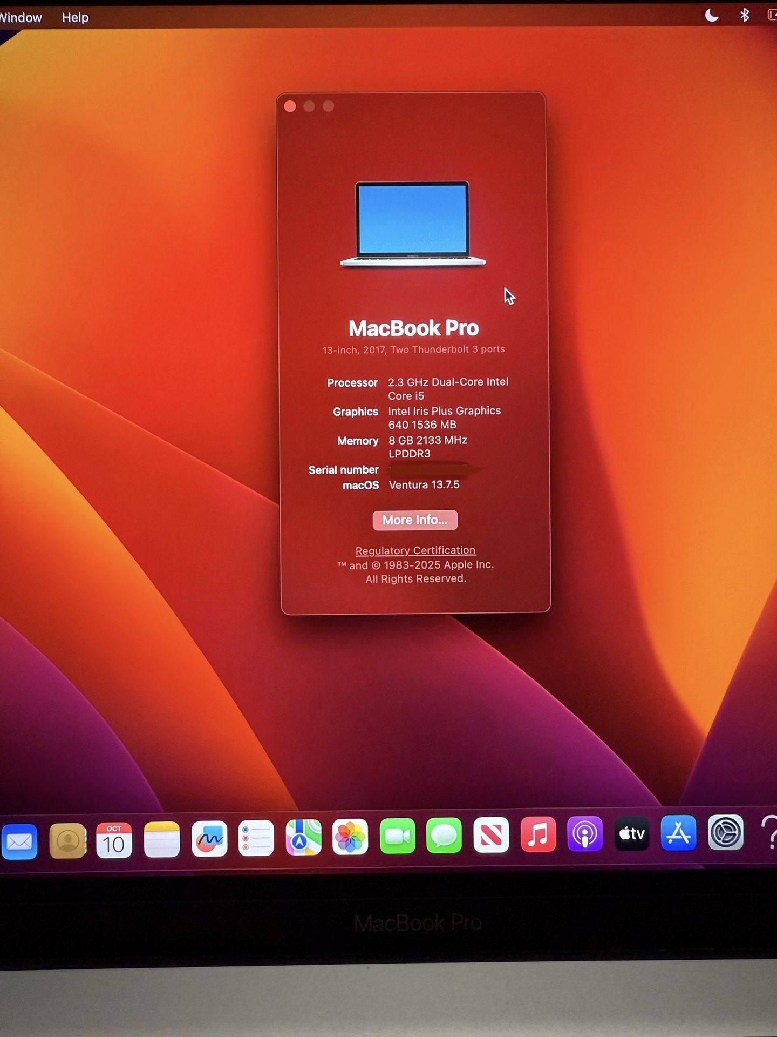Image resolution: width=777 pixels, height=1037 pixels.
Task: Launch the Notes app in the Dock
Action: tap(162, 839)
